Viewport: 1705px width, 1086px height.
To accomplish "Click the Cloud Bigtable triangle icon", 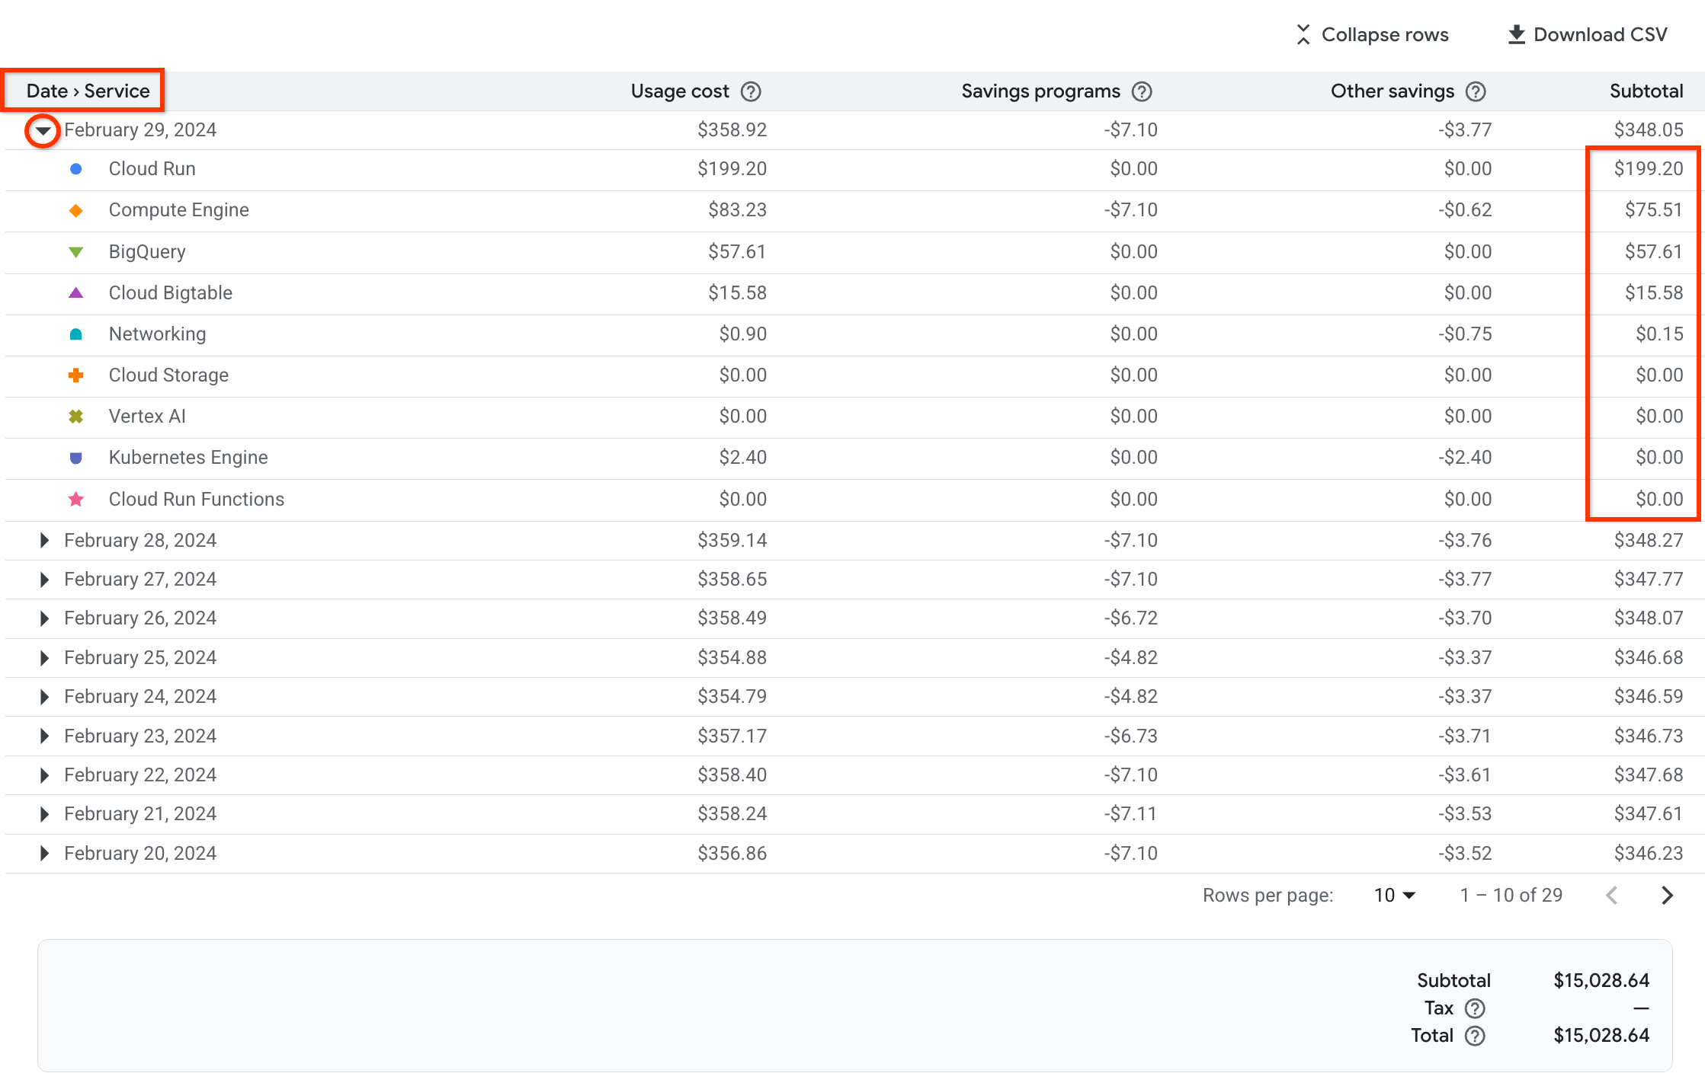I will coord(76,292).
